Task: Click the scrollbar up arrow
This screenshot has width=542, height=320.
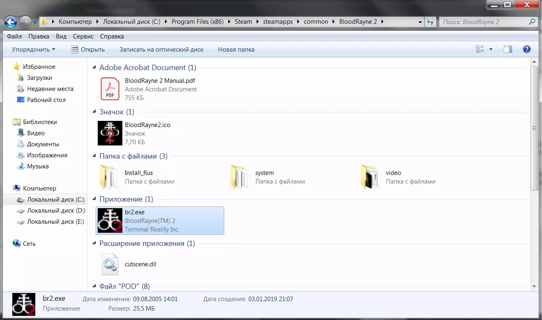Action: pyautogui.click(x=534, y=62)
